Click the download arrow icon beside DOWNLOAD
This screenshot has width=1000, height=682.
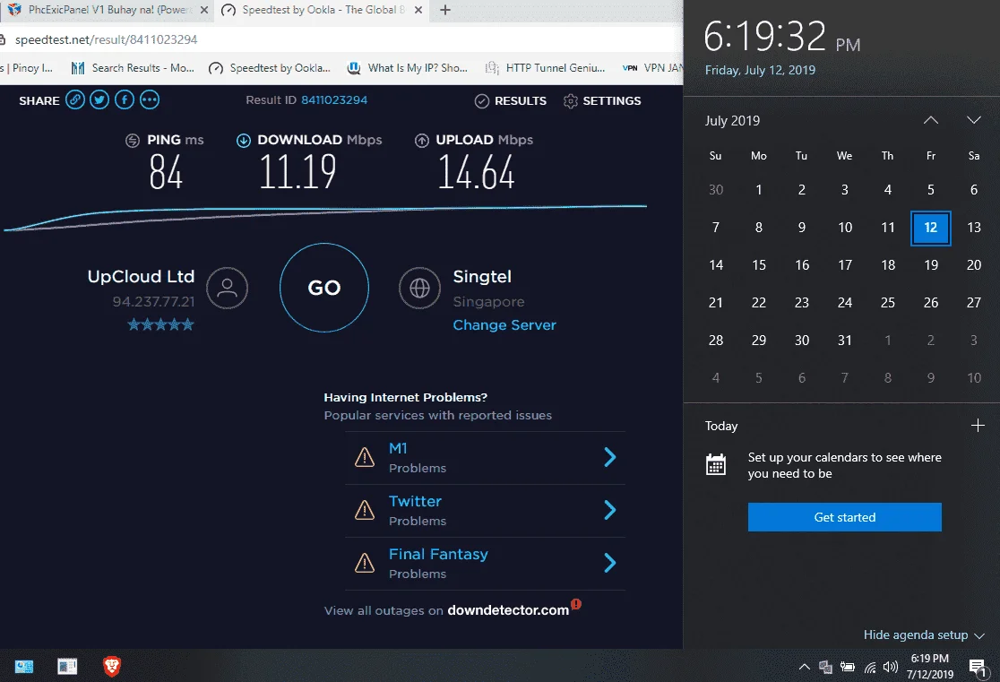point(244,141)
